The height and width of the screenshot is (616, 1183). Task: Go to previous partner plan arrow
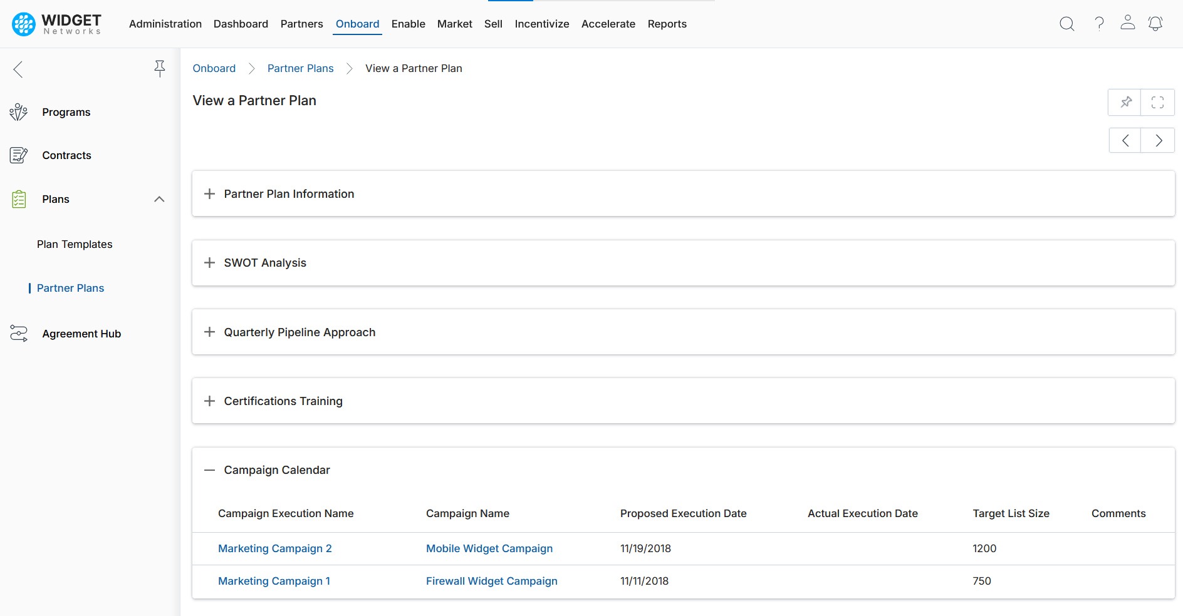[1125, 141]
